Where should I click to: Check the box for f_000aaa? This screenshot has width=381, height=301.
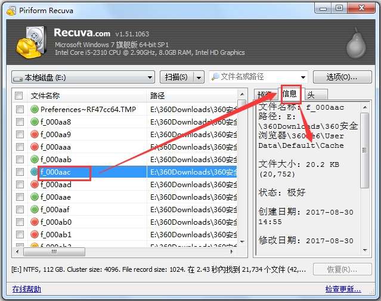tap(20, 147)
